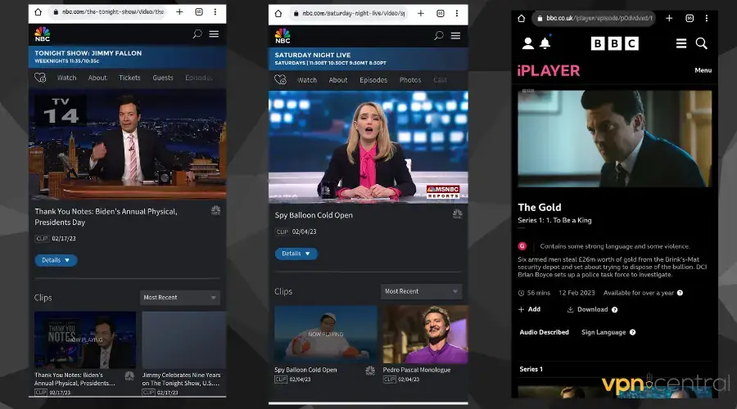
Task: Click home icon in bbc.co.uk browser
Action: coord(522,18)
